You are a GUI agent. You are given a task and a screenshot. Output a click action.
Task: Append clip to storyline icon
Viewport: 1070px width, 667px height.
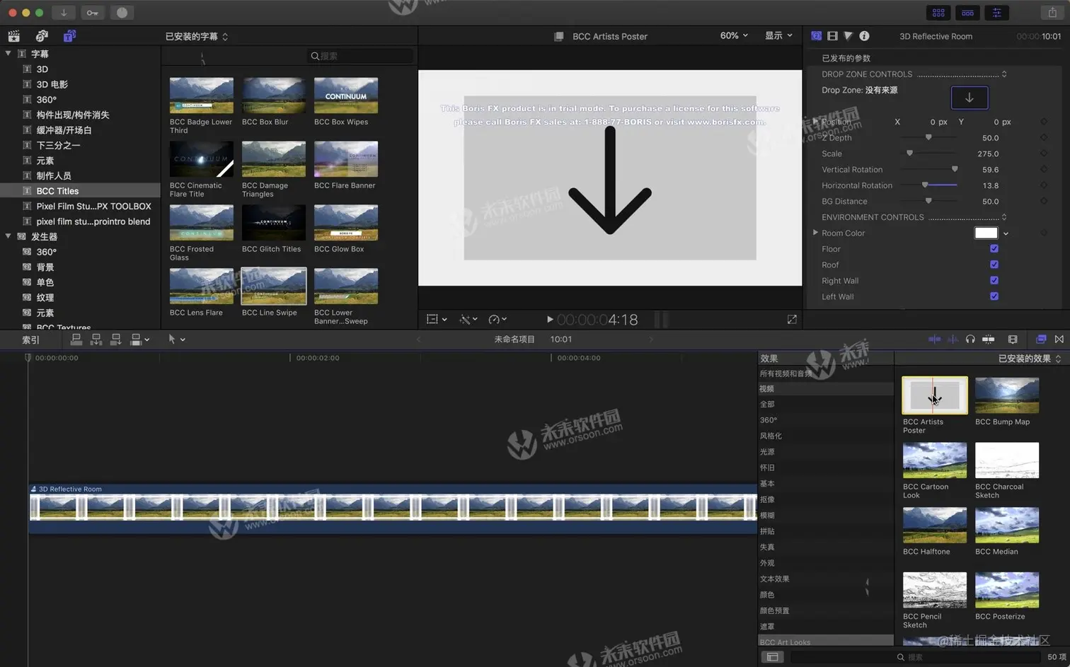[x=115, y=340]
